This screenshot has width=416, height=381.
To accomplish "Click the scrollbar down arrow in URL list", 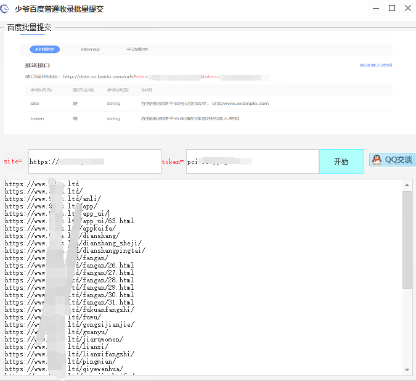I will (x=407, y=369).
